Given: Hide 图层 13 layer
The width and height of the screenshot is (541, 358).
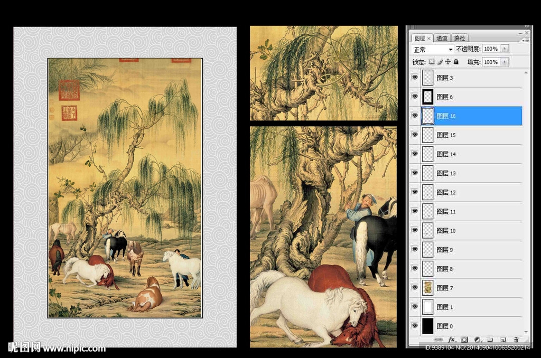Looking at the screenshot, I should coord(415,173).
